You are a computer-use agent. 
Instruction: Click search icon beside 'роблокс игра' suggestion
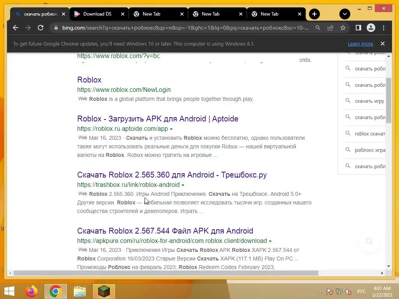click(348, 150)
